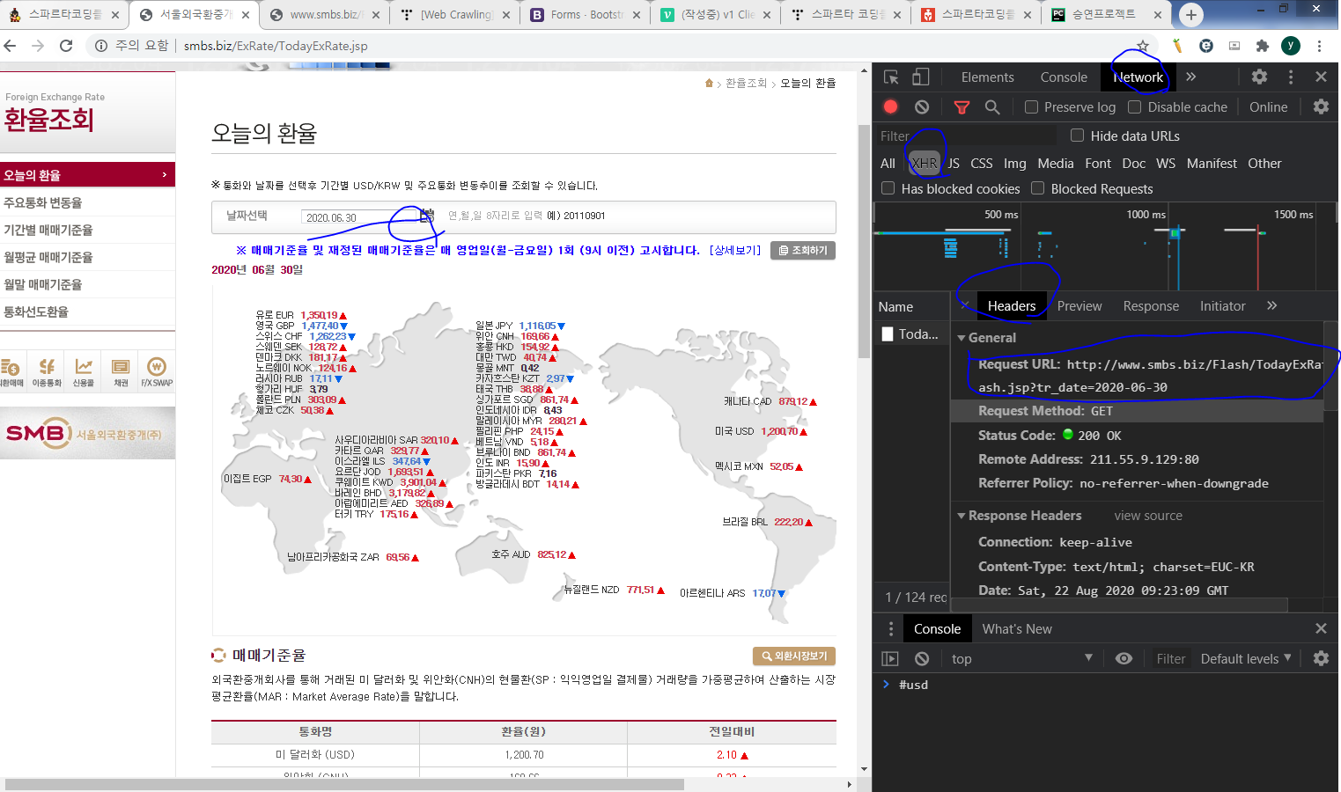Open the console context top dropdown
This screenshot has height=792, width=1341.
point(1021,658)
